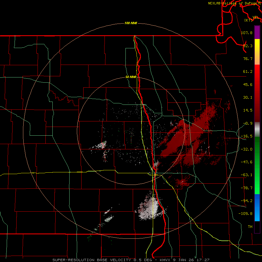Image resolution: width=262 pixels, height=262 pixels.
Task: Click the -94.2 velocity scale value
Action: click(247, 201)
